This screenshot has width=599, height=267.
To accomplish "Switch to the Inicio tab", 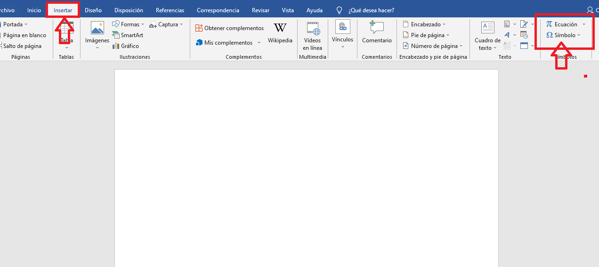I will (x=34, y=10).
